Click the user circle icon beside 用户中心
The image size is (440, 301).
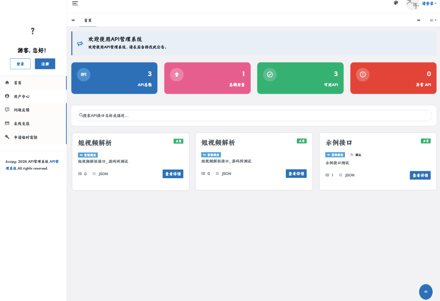pos(7,96)
